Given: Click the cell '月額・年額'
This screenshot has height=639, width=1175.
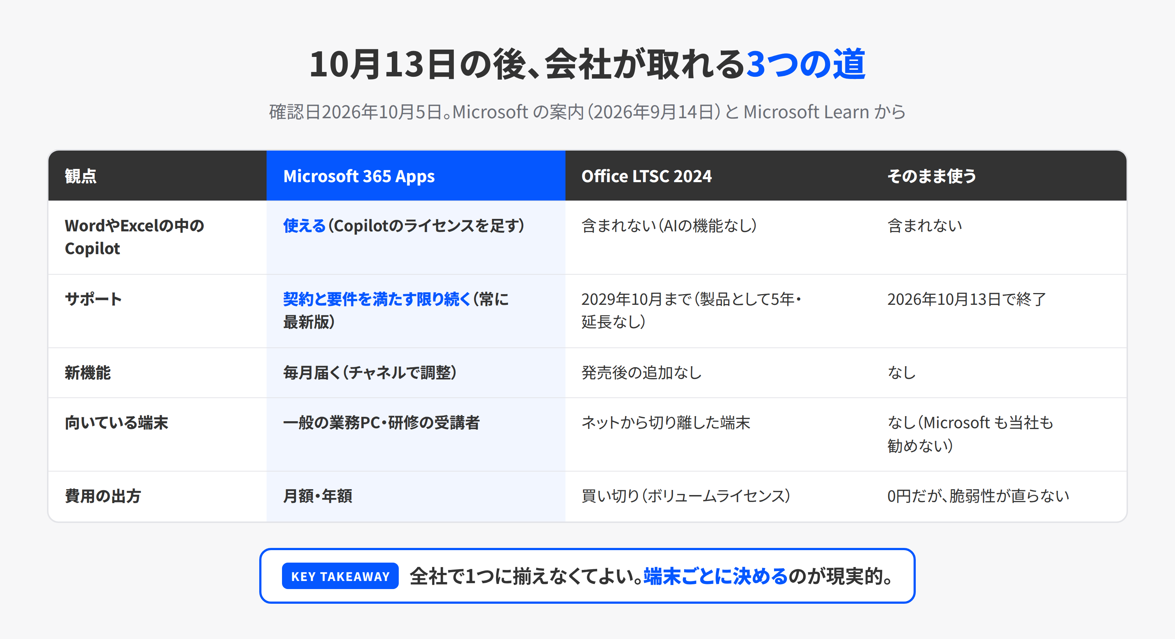Looking at the screenshot, I should tap(416, 496).
